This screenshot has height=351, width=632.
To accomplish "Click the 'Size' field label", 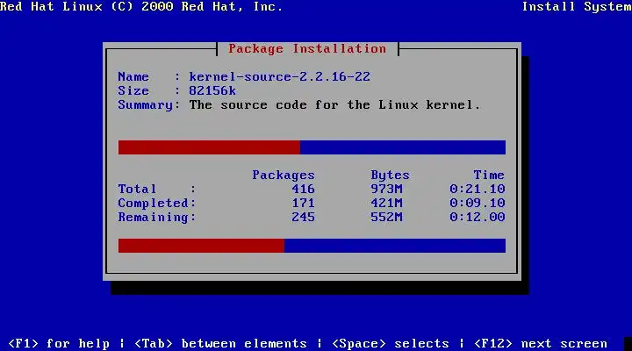I will pos(133,90).
